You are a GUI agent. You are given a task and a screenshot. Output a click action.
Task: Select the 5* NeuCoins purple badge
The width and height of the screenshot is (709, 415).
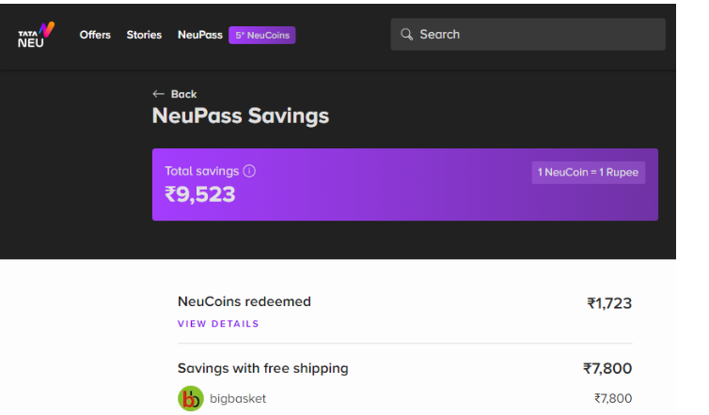pyautogui.click(x=262, y=36)
